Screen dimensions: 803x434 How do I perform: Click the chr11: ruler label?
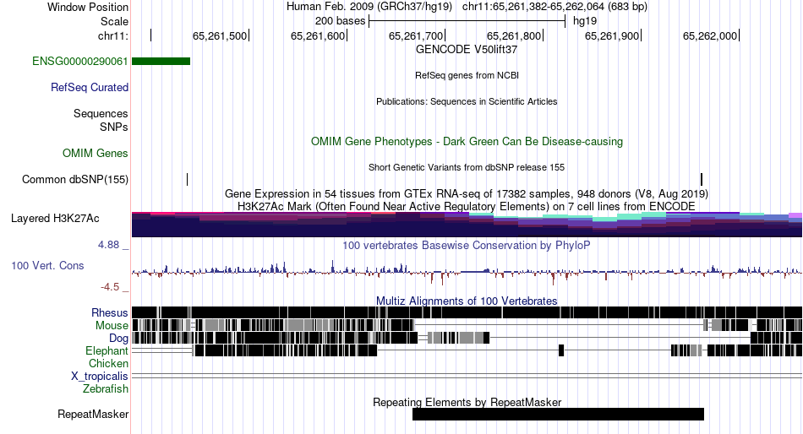click(x=113, y=35)
